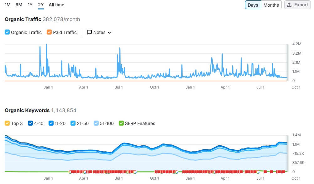Disable the Organic Traffic checkbox
The width and height of the screenshot is (314, 184).
point(7,32)
